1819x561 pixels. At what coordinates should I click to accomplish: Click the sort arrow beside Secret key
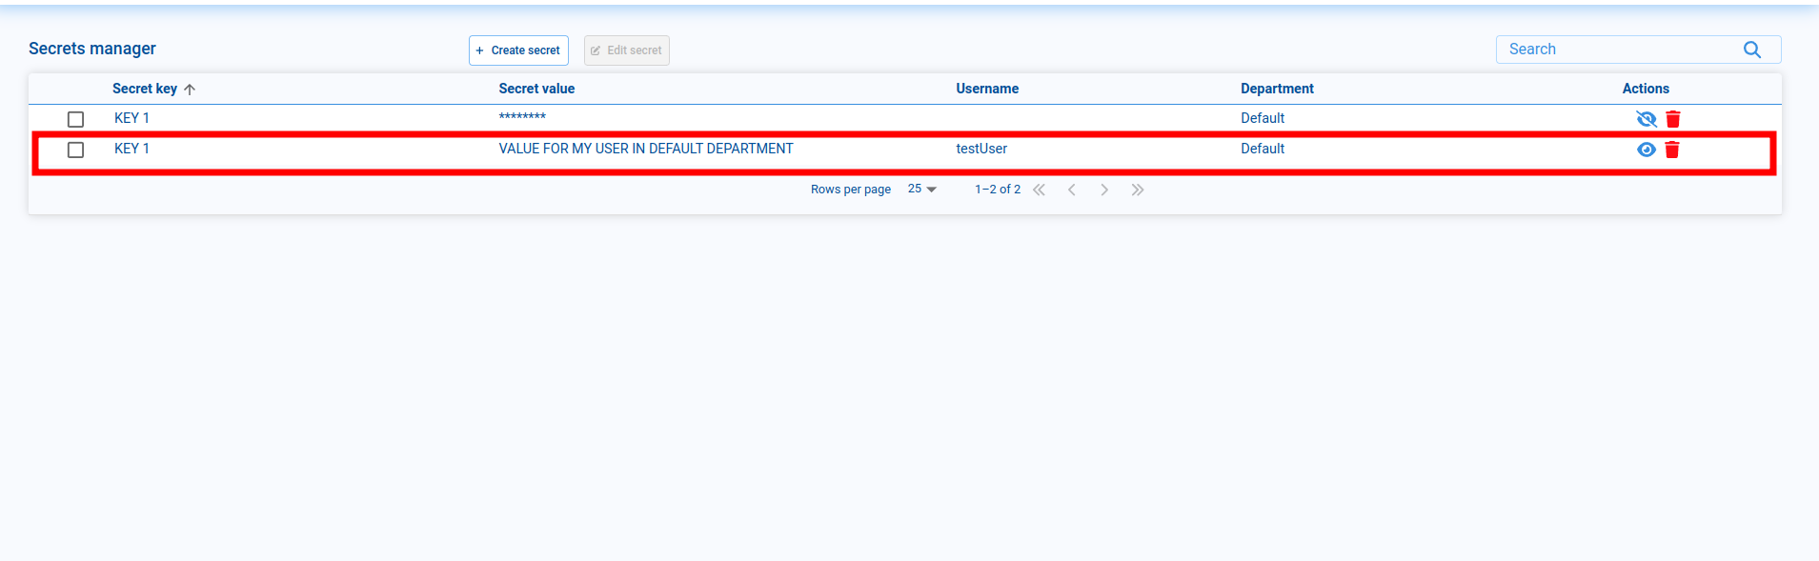(190, 90)
